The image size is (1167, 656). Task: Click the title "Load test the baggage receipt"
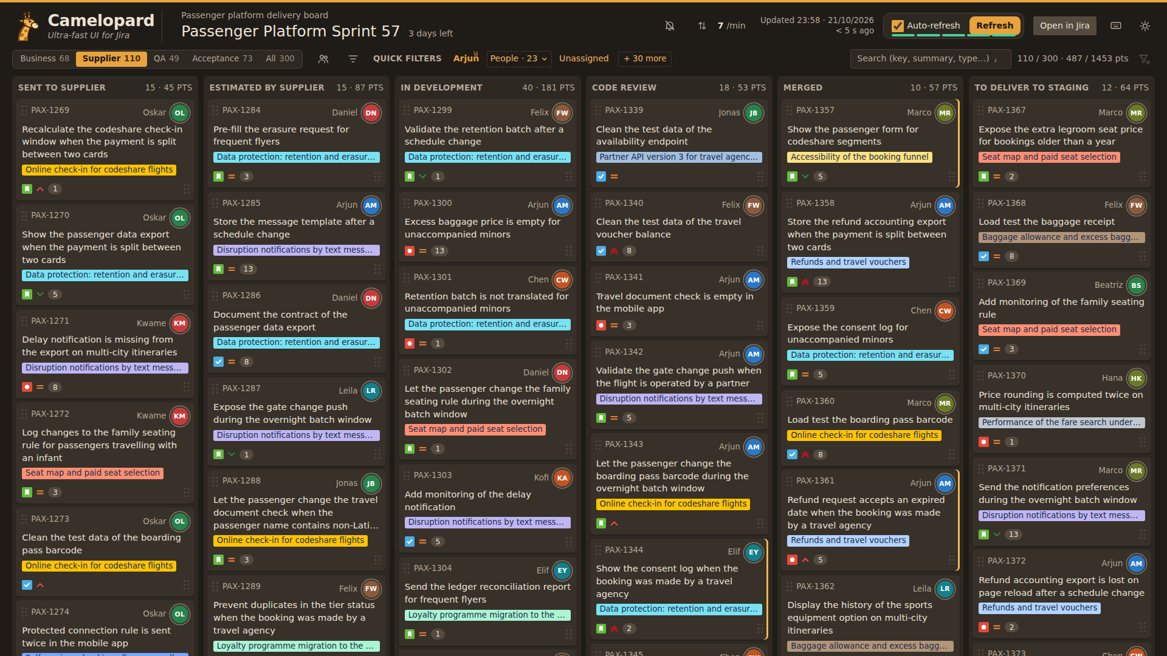(1047, 222)
